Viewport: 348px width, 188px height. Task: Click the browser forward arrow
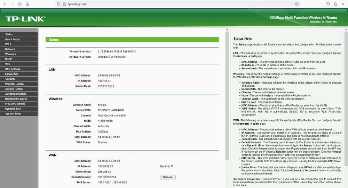13,4
